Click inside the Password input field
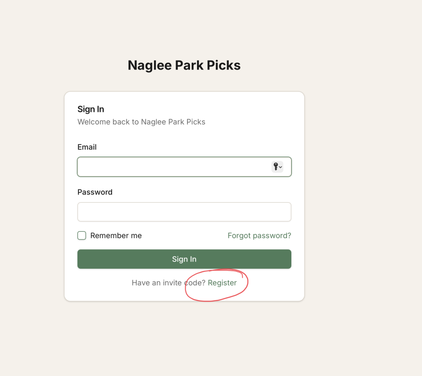 point(184,212)
